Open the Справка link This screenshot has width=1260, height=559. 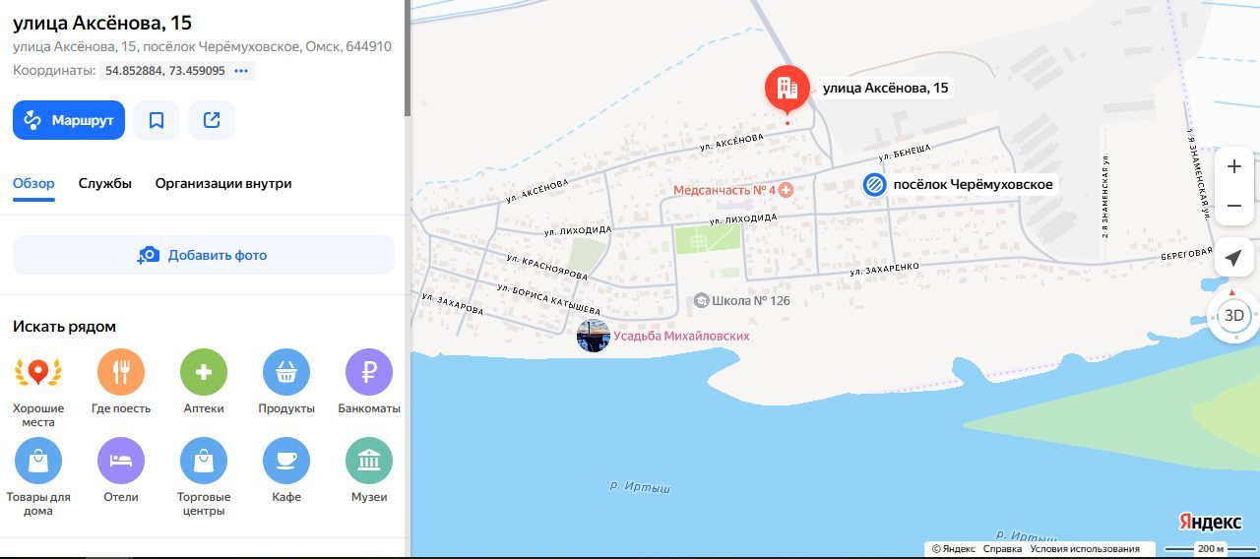click(1002, 549)
